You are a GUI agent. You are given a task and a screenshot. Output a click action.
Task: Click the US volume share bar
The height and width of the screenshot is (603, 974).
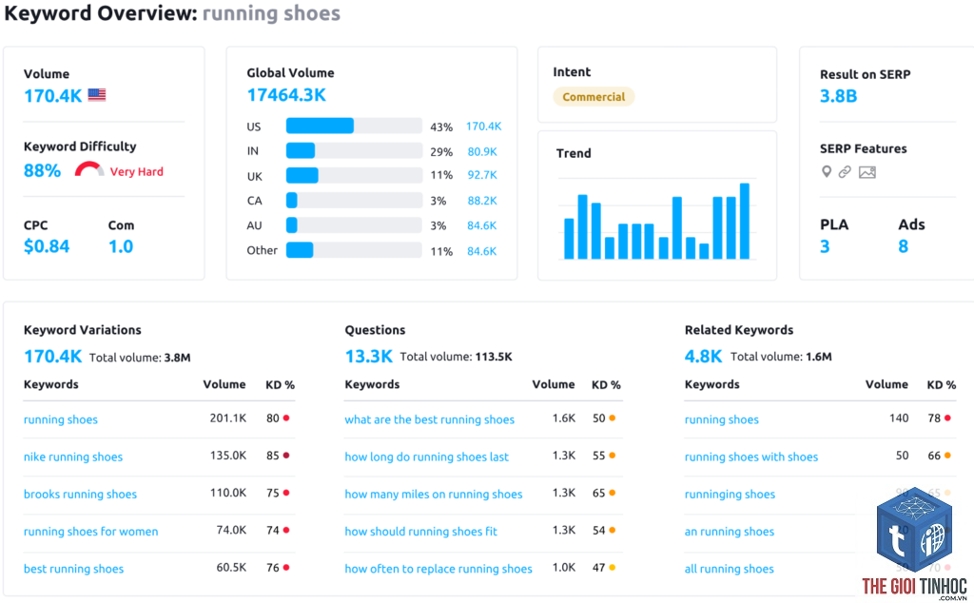[354, 126]
